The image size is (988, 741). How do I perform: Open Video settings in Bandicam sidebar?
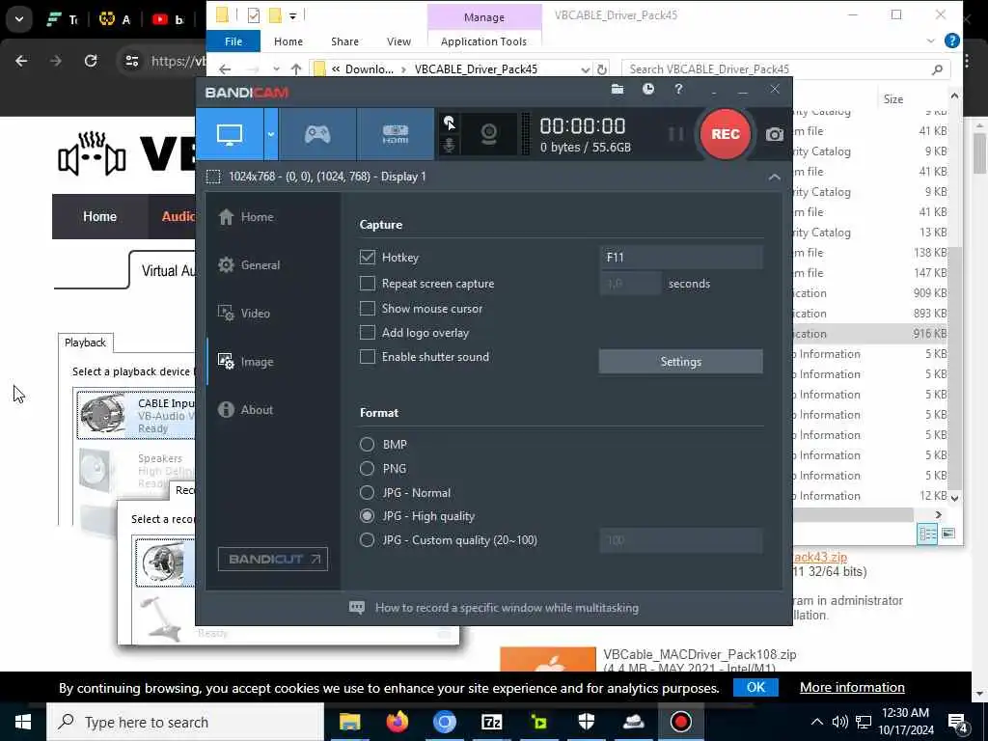(x=244, y=314)
